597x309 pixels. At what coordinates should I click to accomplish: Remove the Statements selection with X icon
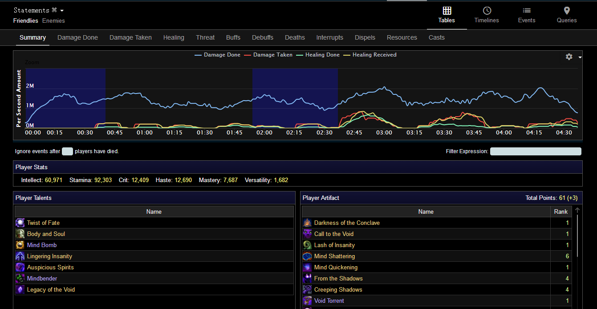click(54, 10)
